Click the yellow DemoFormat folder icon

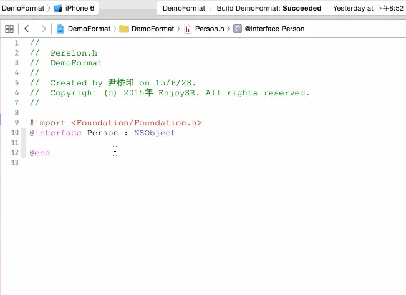pyautogui.click(x=124, y=29)
